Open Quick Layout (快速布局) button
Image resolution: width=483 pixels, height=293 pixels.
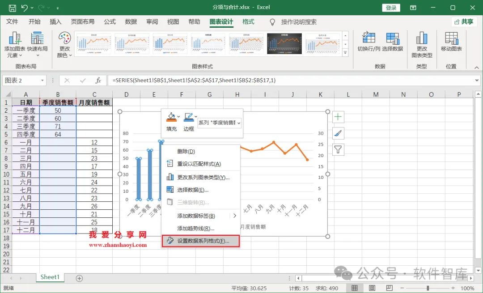click(37, 45)
